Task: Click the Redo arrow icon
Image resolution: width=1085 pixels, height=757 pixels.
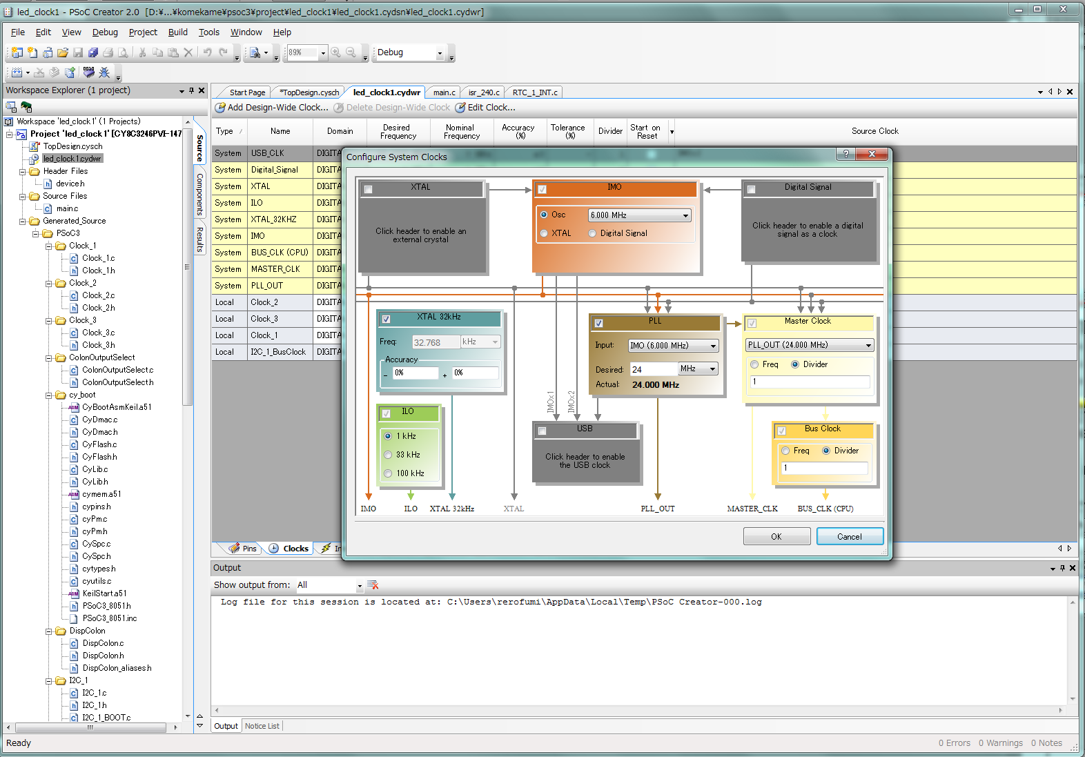Action: pos(223,52)
